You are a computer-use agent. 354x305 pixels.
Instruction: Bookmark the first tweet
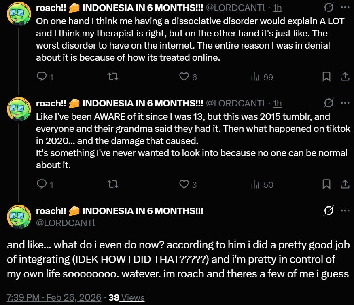coord(326,76)
